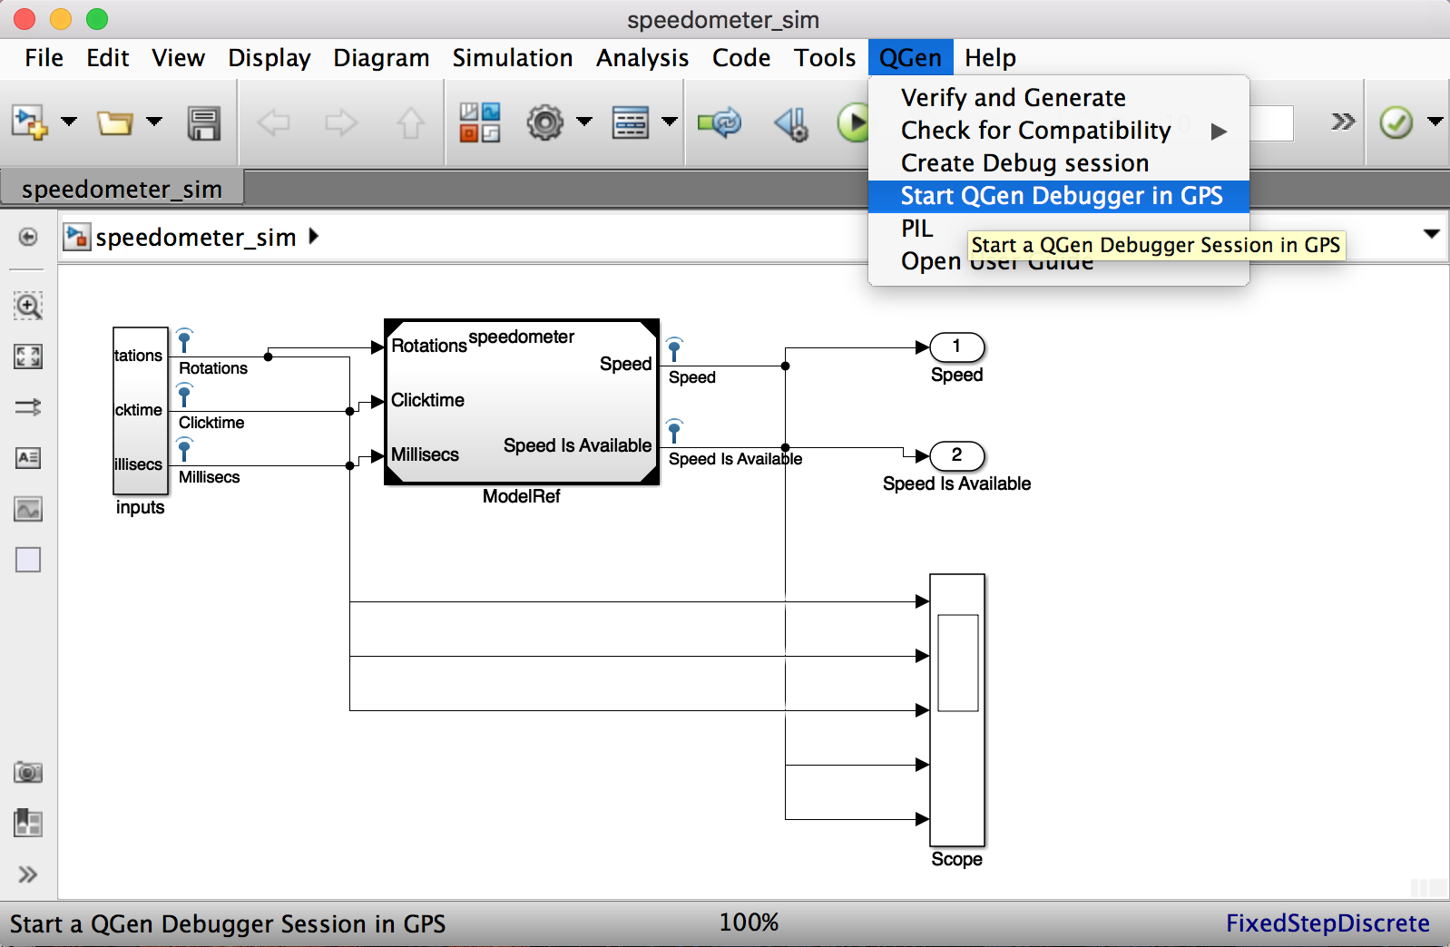
Task: Expand the Open folder dropdown arrow
Action: tap(154, 122)
